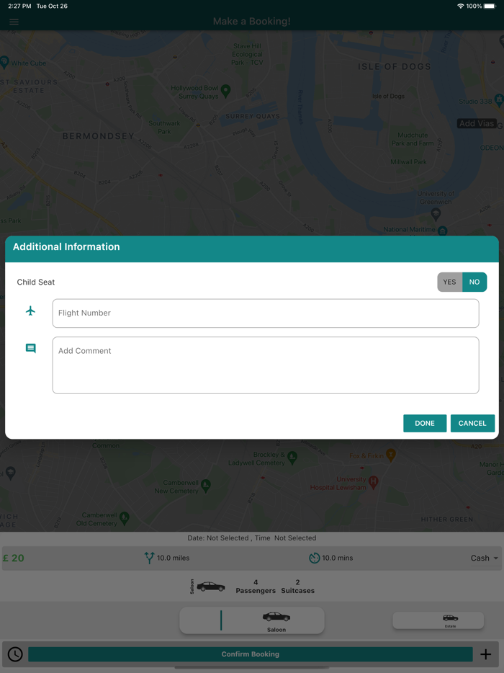The width and height of the screenshot is (504, 673).
Task: Focus the Flight Number field
Action: point(266,313)
